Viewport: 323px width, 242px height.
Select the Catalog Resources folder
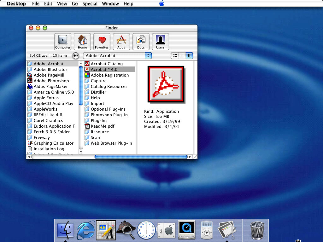point(109,86)
